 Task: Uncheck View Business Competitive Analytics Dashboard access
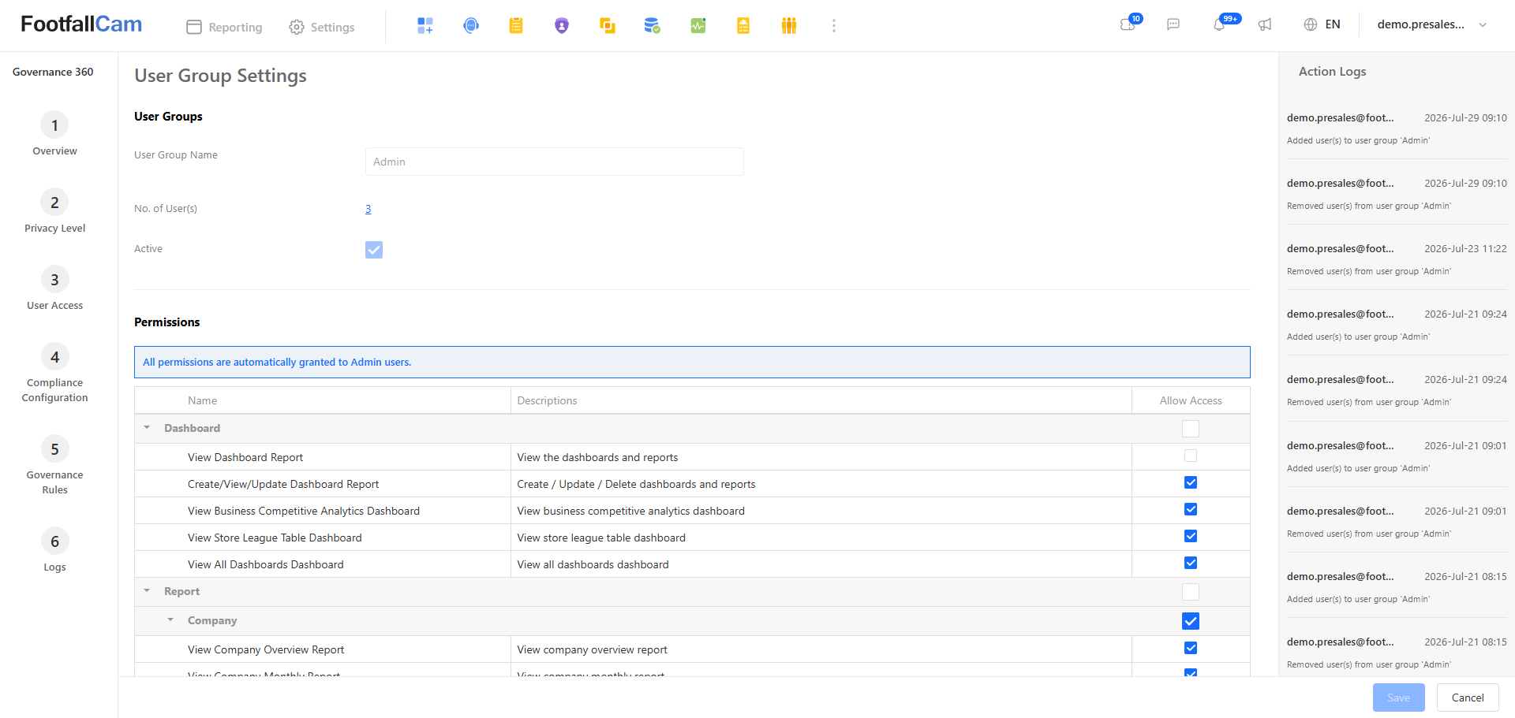(x=1191, y=509)
